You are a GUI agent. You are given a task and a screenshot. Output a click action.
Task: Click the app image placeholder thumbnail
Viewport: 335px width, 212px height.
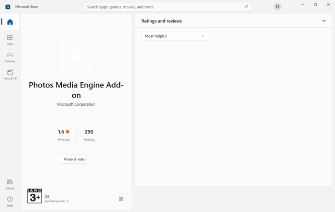76,53
